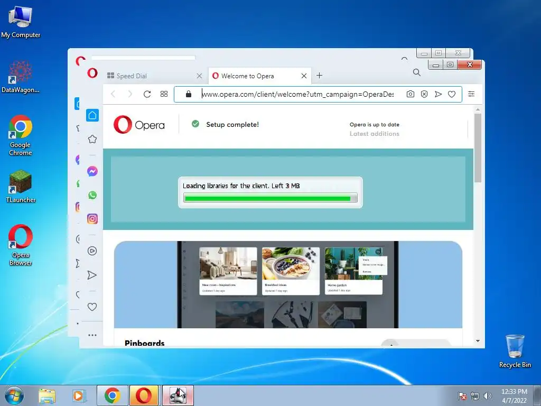Select the Google Chrome desktop shortcut
Viewport: 541px width, 406px height.
[x=21, y=135]
